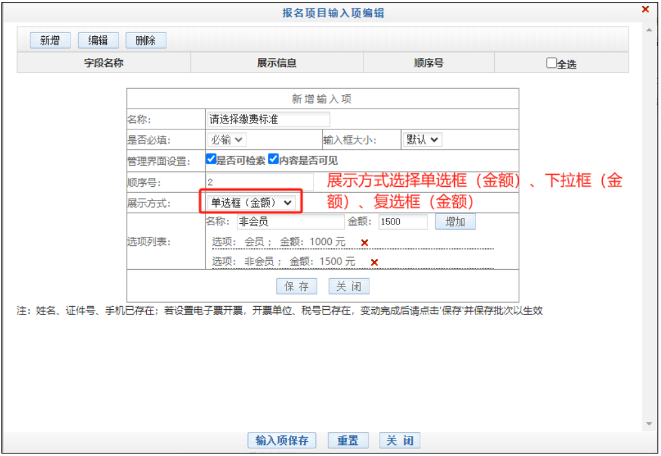Save the new input item with 保存
Screen dimensions: 661x456
(x=297, y=287)
